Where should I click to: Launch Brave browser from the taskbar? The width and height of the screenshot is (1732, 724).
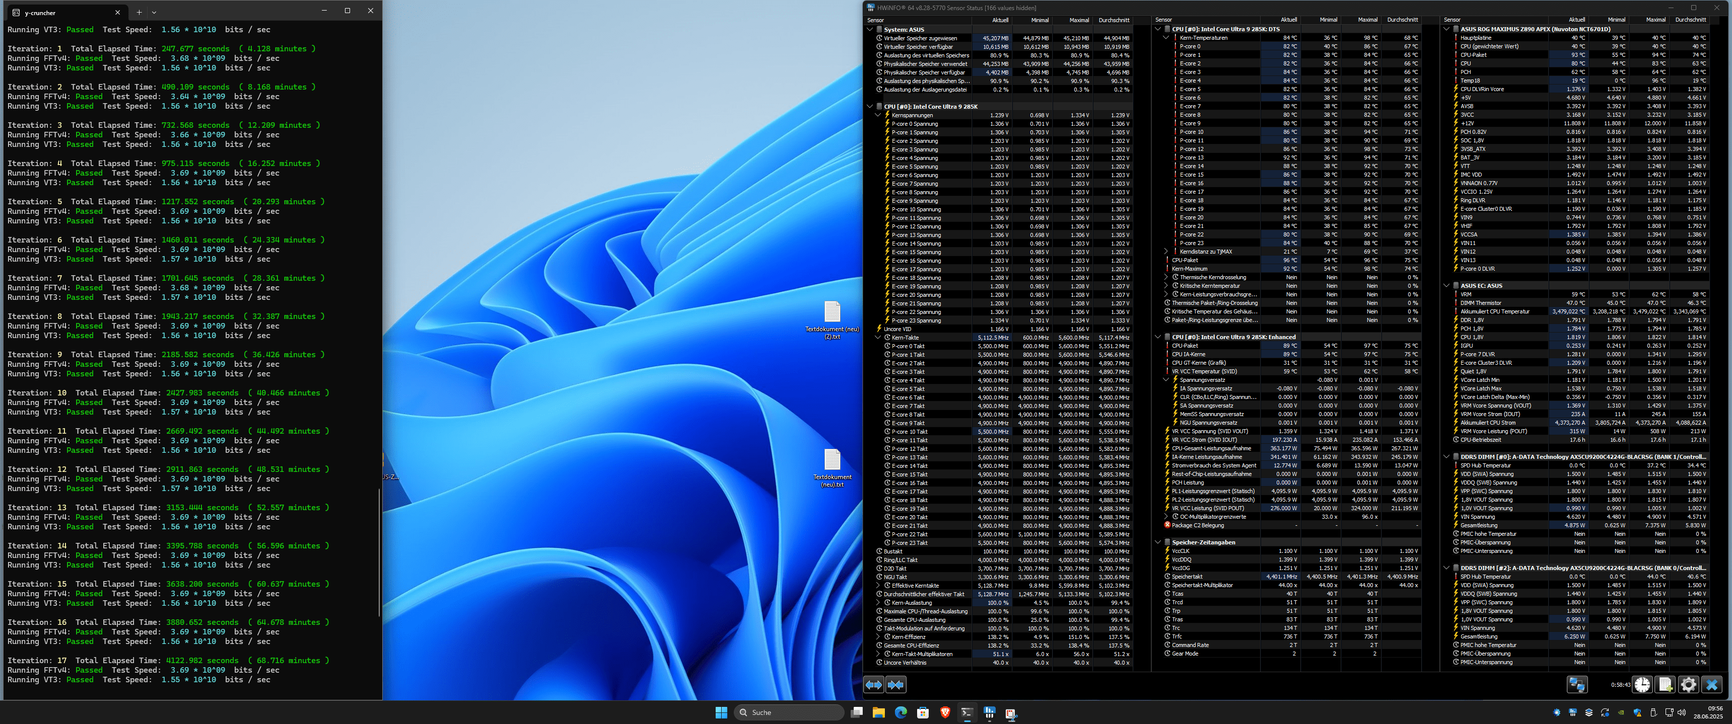(x=945, y=712)
